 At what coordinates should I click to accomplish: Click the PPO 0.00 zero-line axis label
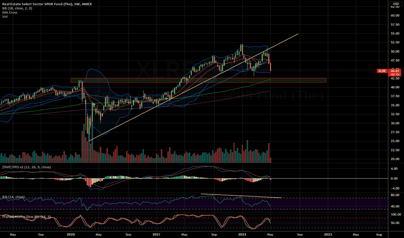pos(394,178)
